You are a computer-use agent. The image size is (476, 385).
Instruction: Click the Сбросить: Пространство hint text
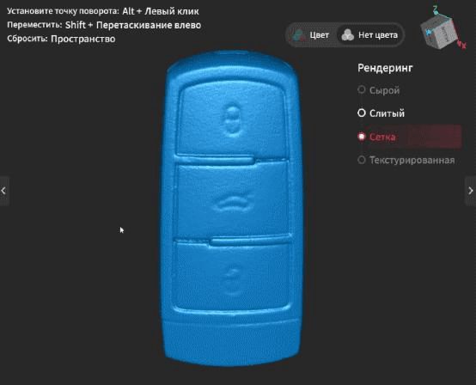61,39
